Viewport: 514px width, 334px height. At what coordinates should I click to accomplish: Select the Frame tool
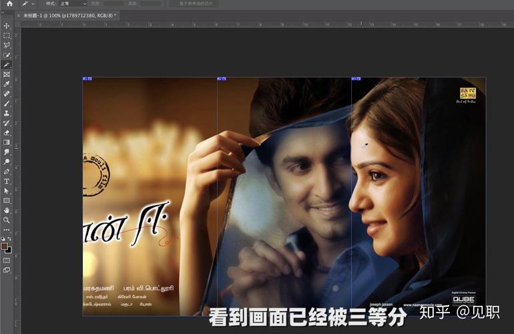click(7, 74)
